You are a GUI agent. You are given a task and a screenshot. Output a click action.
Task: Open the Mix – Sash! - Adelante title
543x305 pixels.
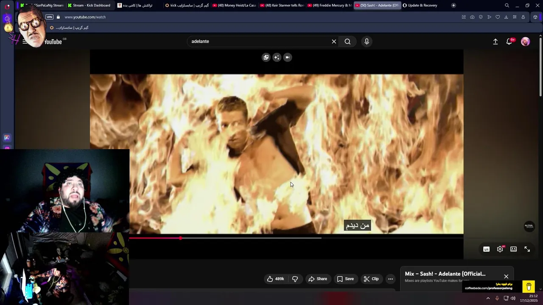point(445,274)
